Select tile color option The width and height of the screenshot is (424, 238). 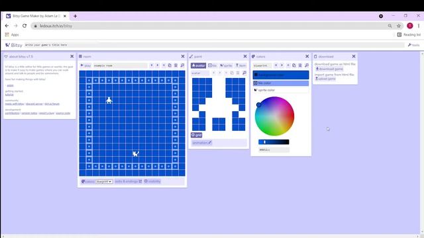pyautogui.click(x=281, y=83)
